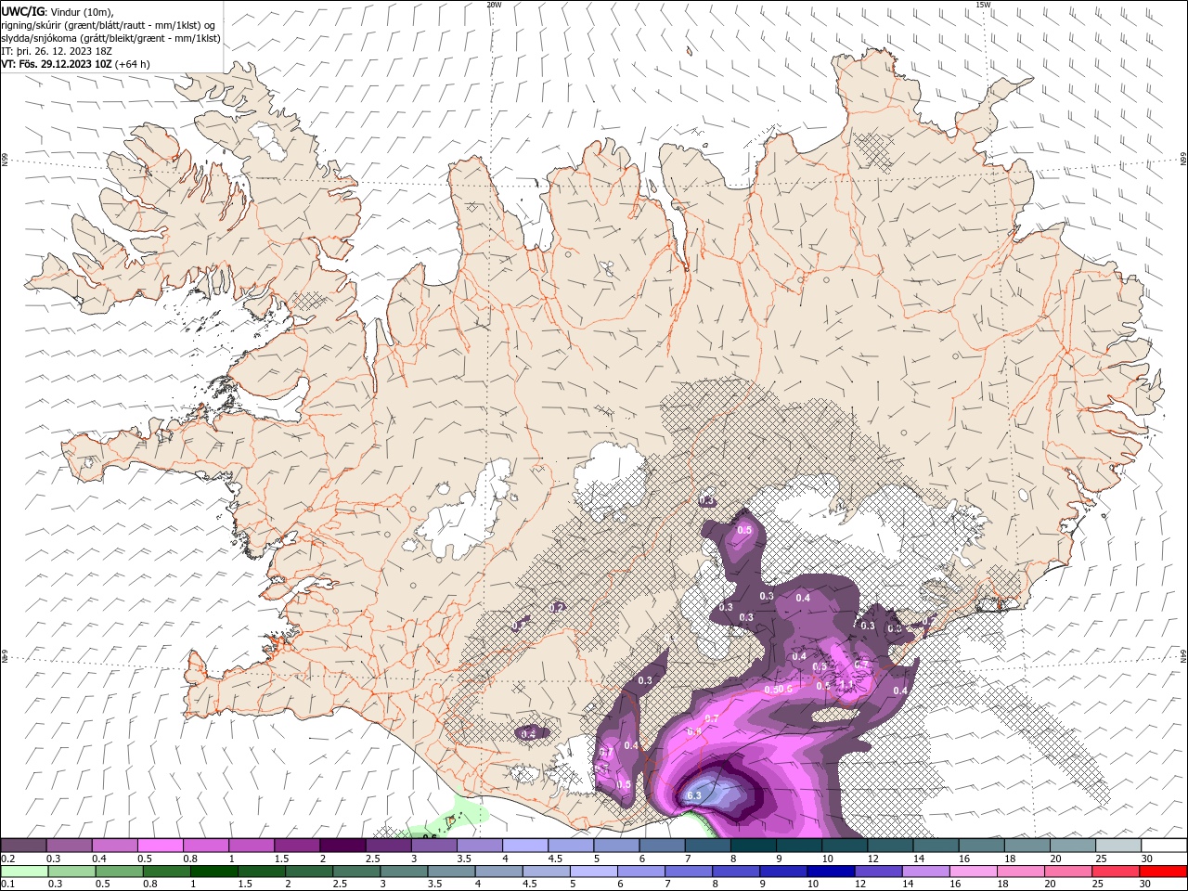Screen dimensions: 1188x891
Task: Click the '6.3' precipitation value on the map
Action: pos(693,796)
